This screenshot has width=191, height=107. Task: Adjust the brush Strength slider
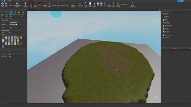(13, 24)
